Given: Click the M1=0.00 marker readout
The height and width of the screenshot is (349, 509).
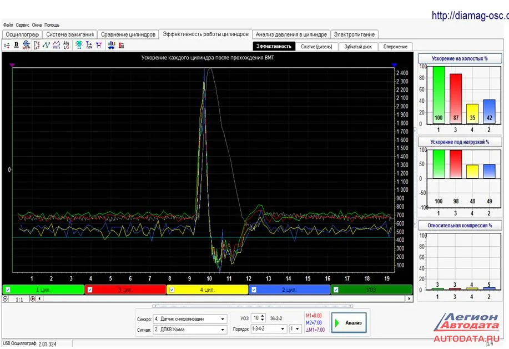Looking at the screenshot, I should 314,316.
